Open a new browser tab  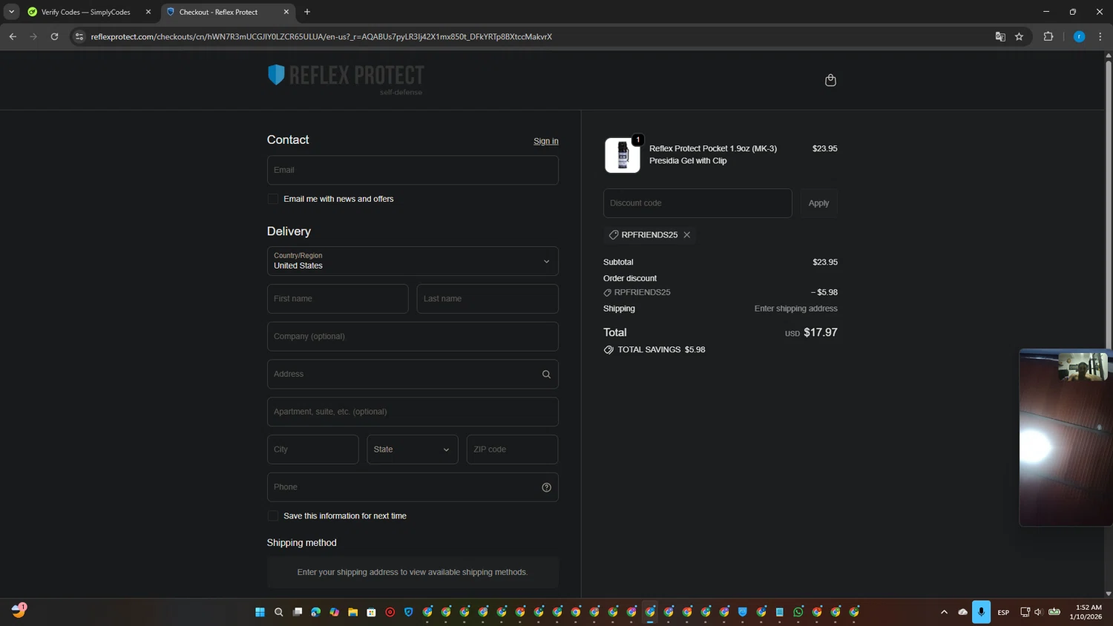(307, 12)
